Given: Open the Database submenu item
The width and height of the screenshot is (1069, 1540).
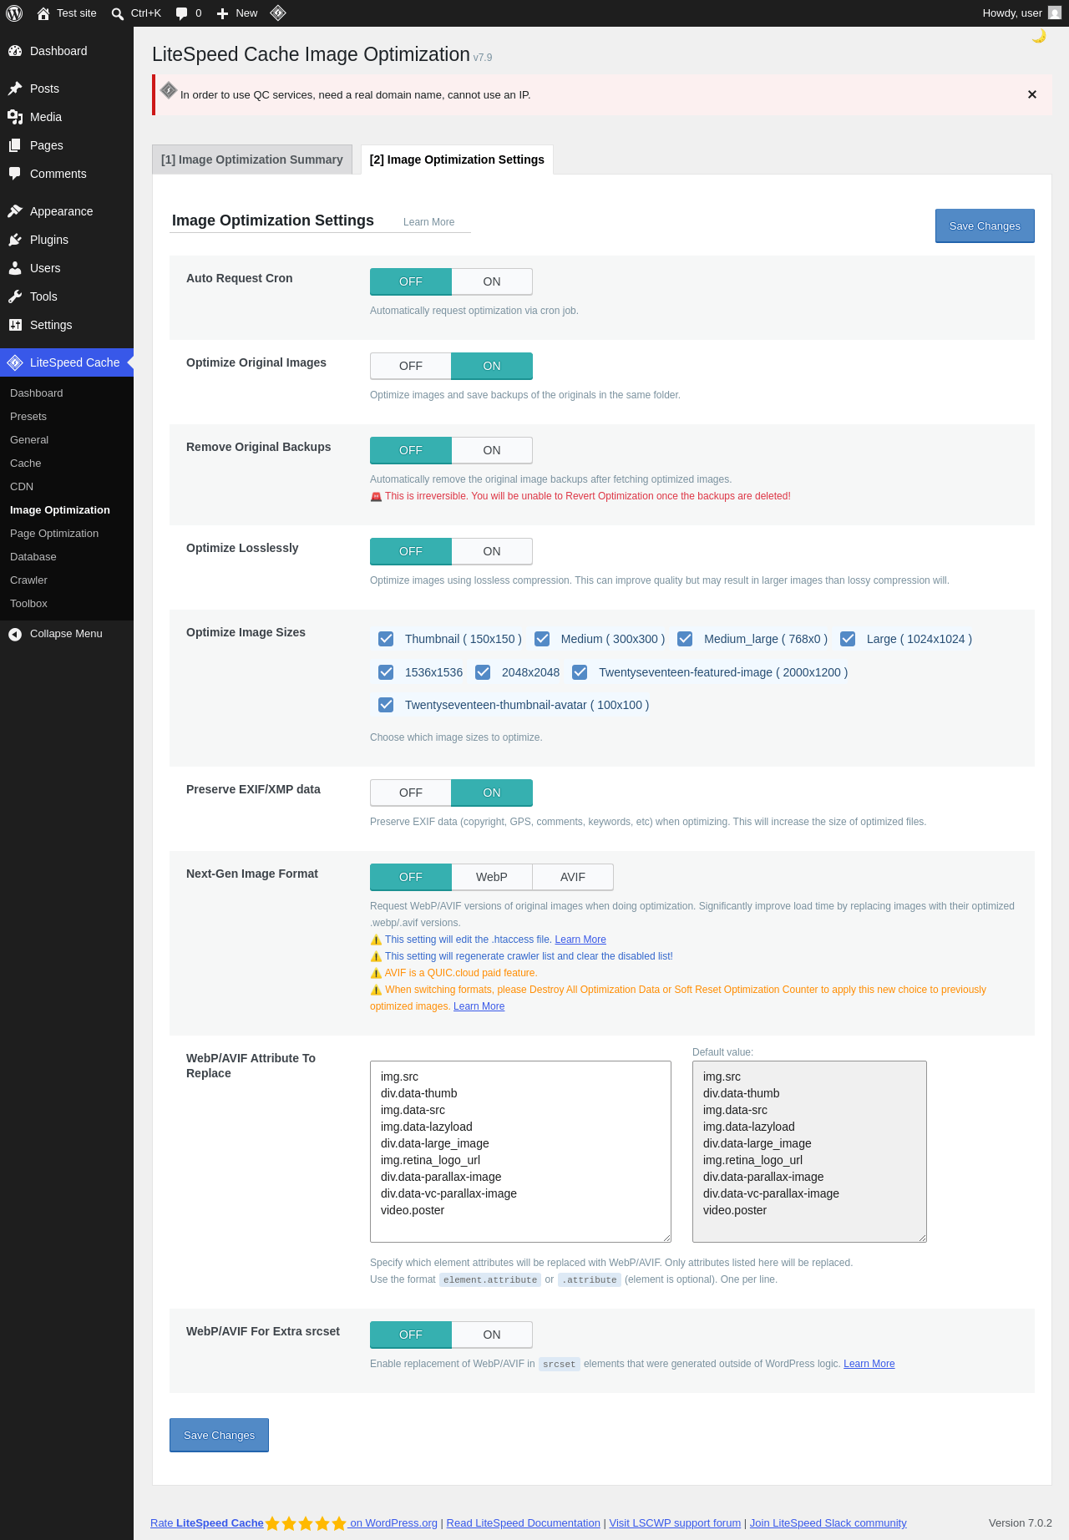Looking at the screenshot, I should pyautogui.click(x=33, y=557).
